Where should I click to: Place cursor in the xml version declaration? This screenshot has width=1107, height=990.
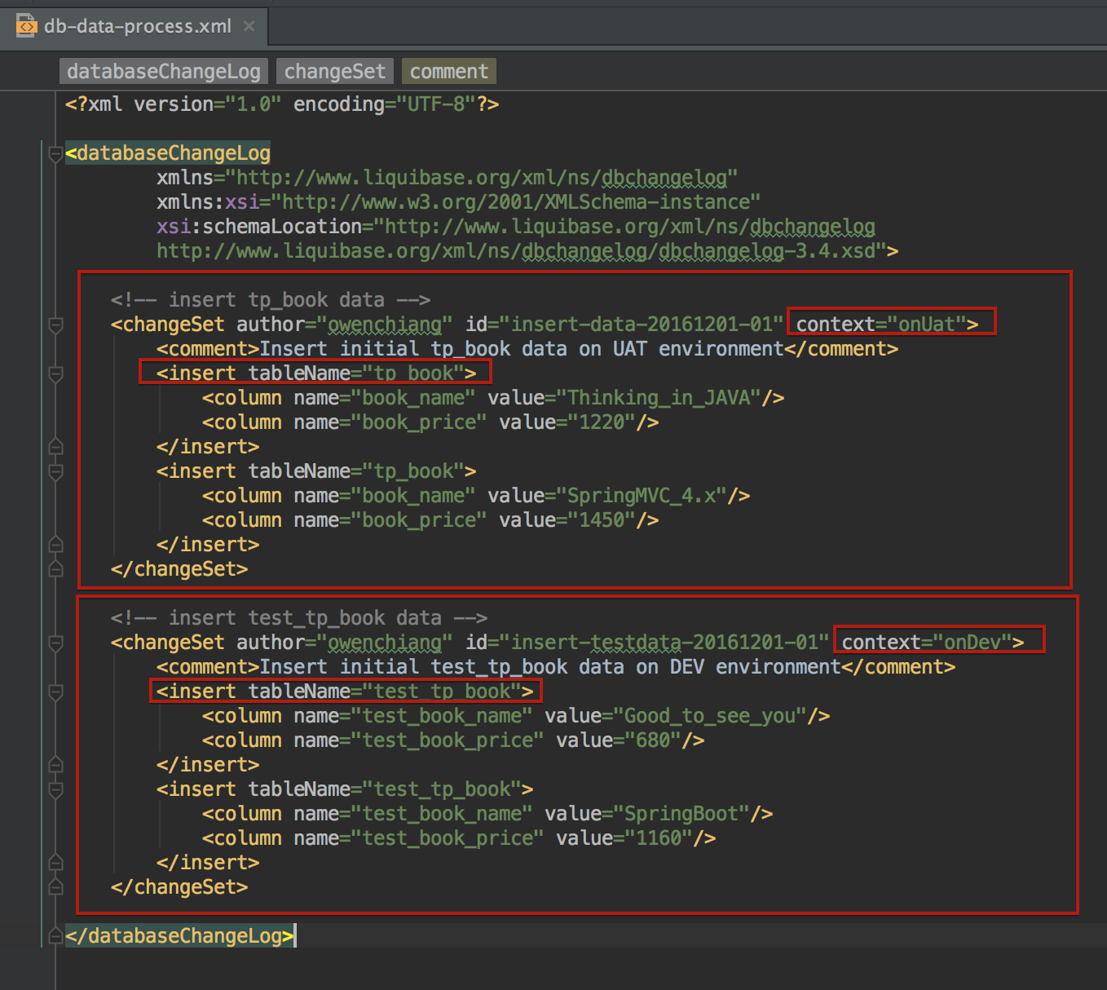click(282, 104)
